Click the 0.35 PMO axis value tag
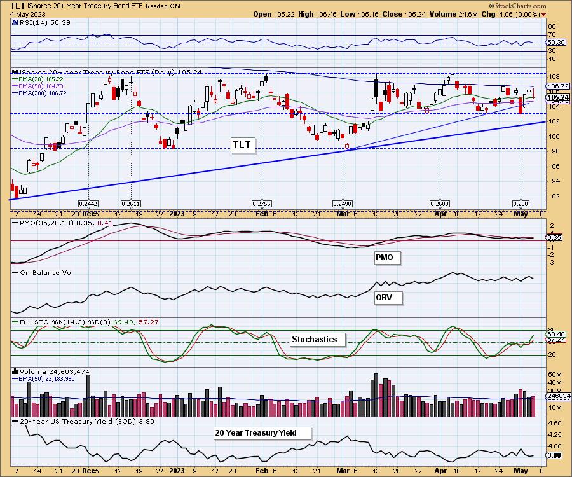 tap(554, 238)
